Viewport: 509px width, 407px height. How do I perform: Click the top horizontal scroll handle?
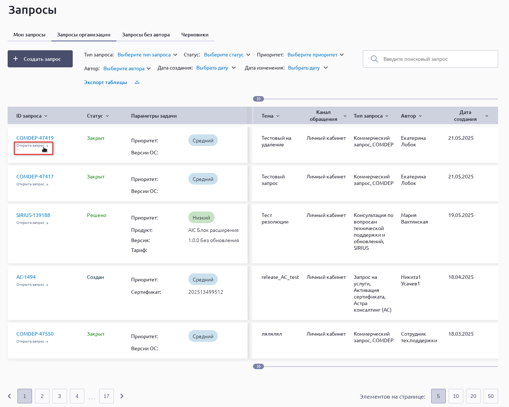(x=258, y=99)
